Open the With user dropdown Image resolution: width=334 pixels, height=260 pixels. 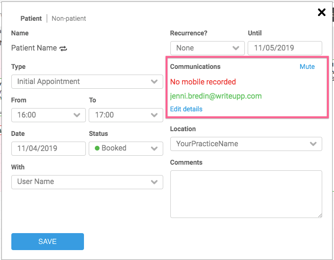click(87, 182)
